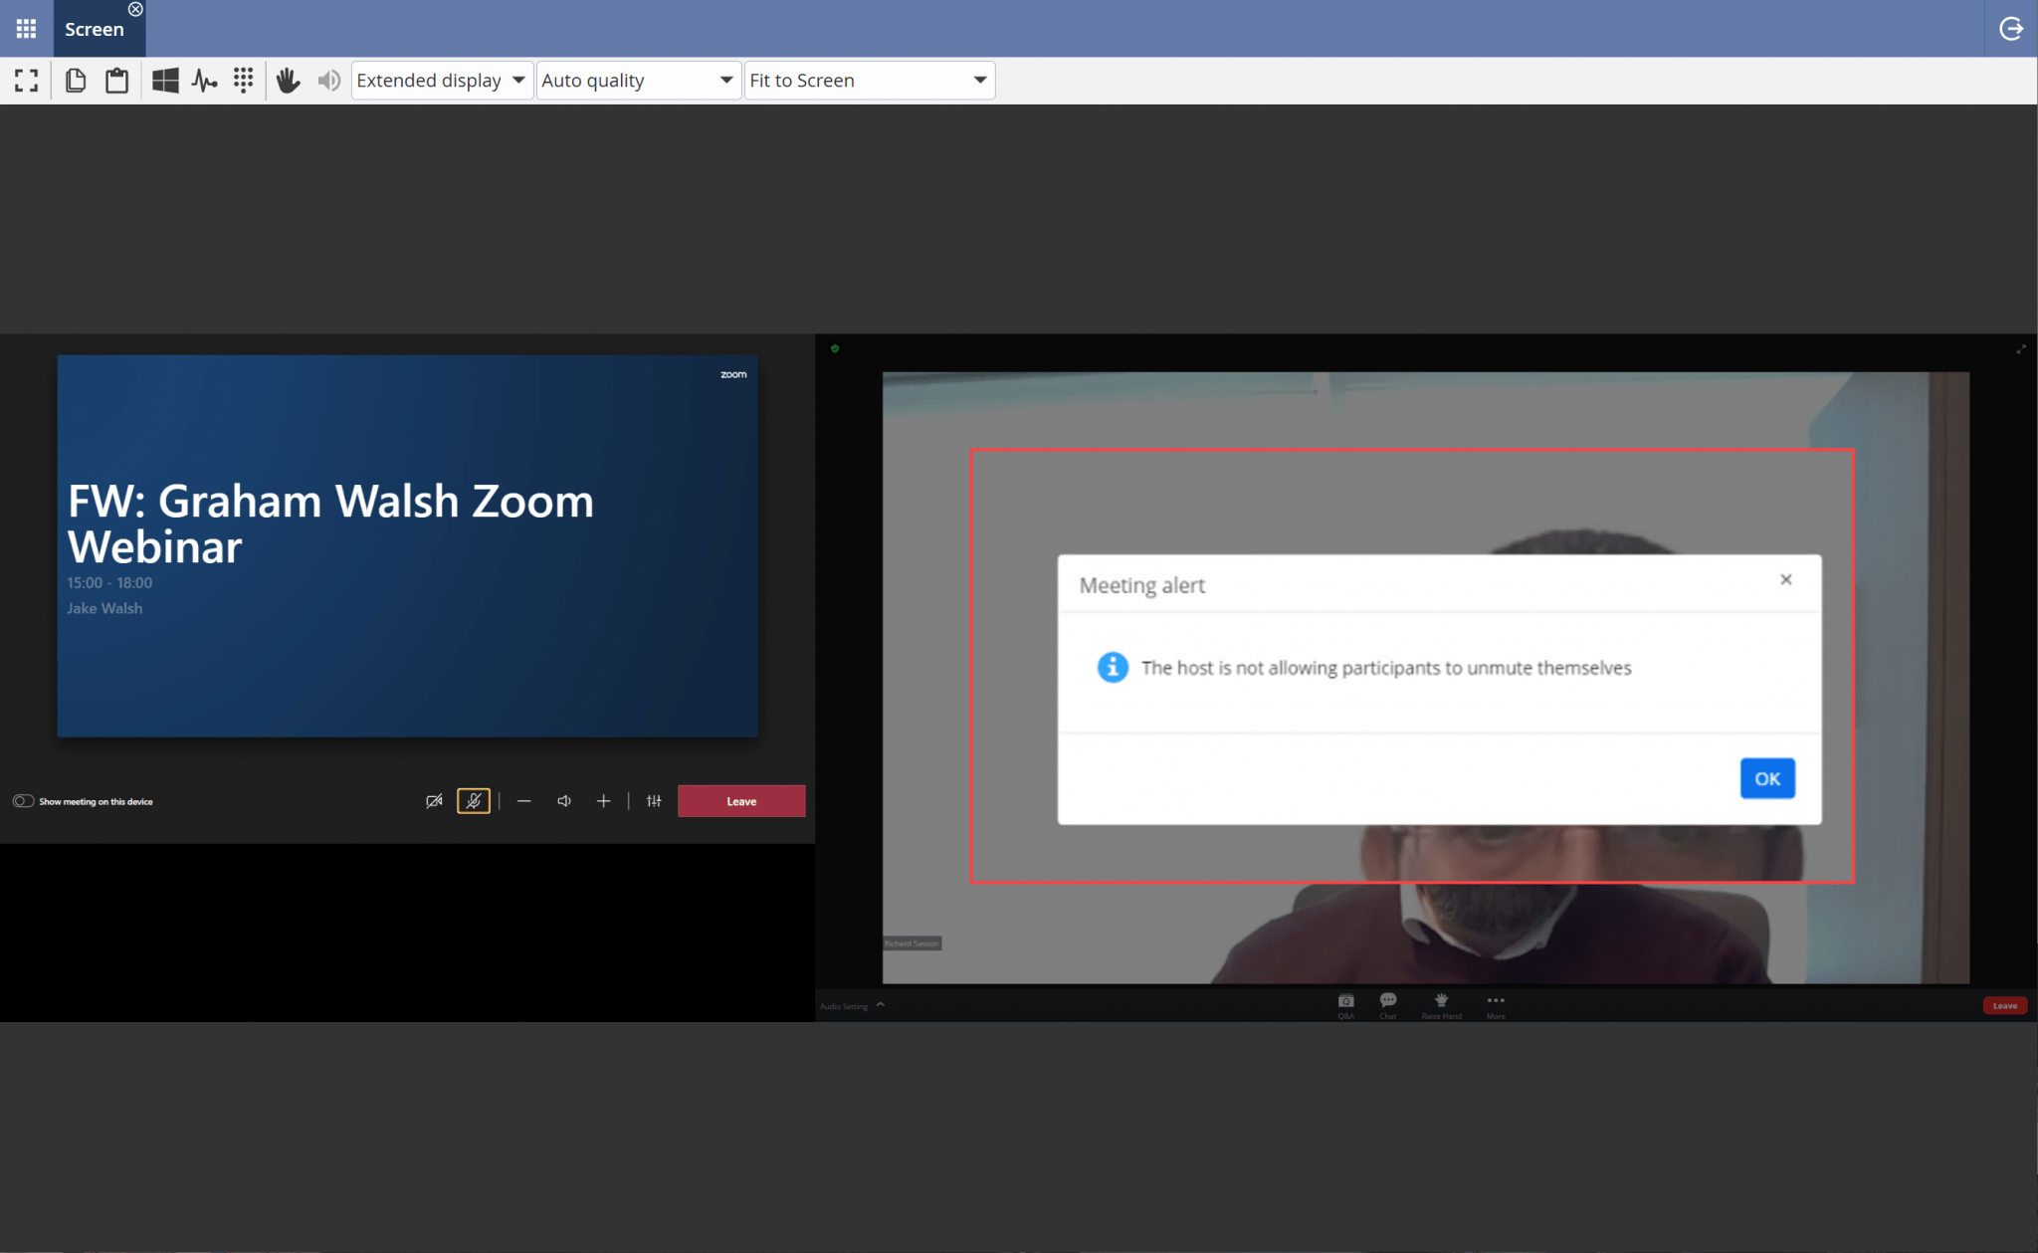Click the clipboard paste icon
The image size is (2038, 1253).
pos(117,81)
